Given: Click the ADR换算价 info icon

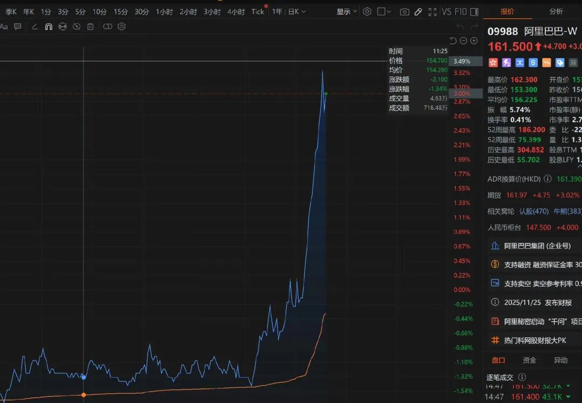Looking at the screenshot, I should 548,179.
